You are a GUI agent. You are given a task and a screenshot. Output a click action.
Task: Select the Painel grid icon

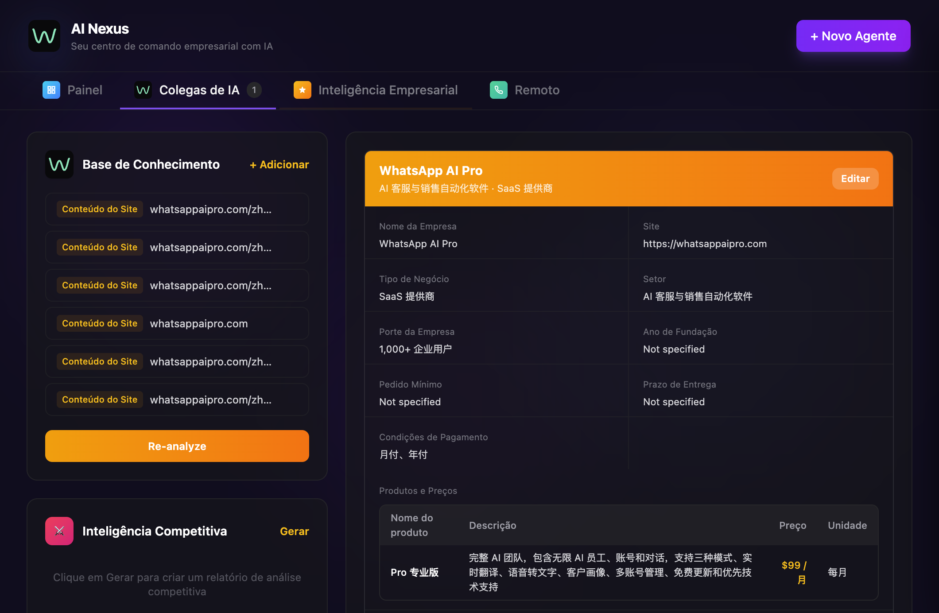(x=51, y=90)
